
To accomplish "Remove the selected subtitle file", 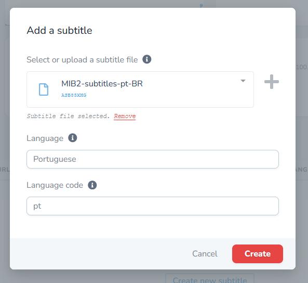I will [125, 116].
